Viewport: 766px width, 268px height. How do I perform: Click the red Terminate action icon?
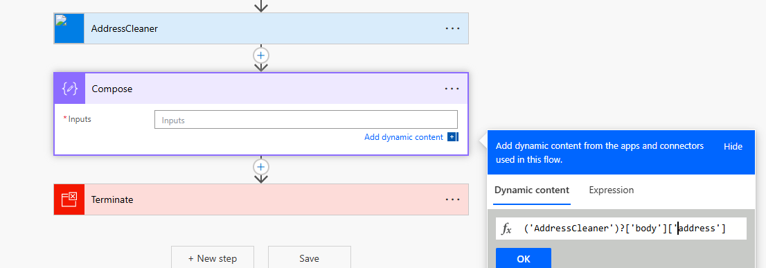click(69, 199)
